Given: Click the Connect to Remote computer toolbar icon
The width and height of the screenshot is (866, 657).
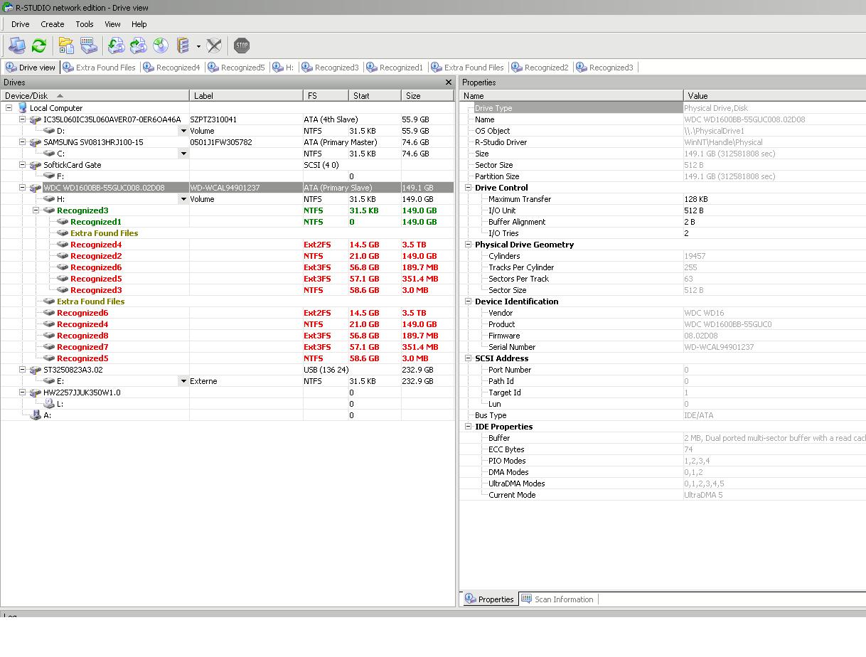Looking at the screenshot, I should (17, 46).
